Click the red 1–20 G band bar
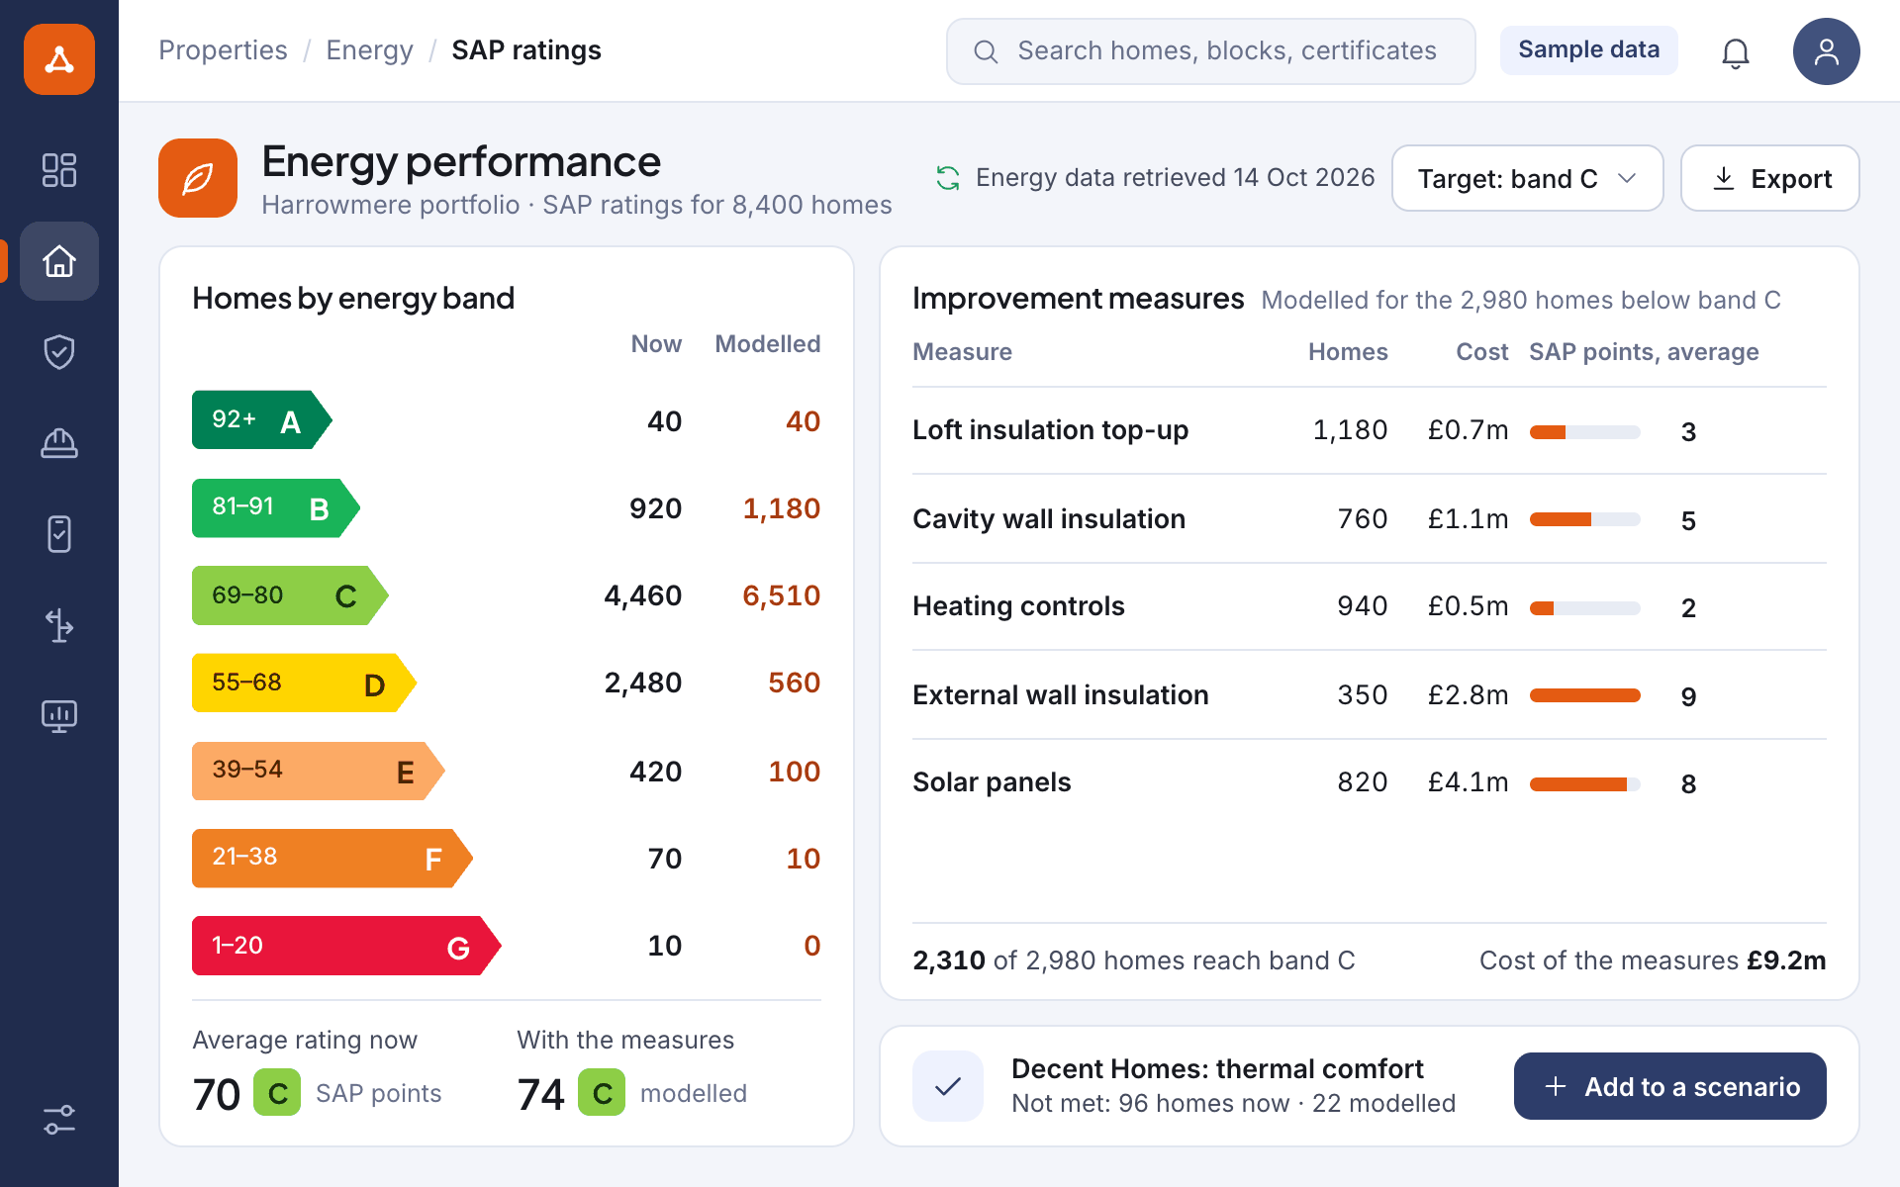 coord(346,946)
